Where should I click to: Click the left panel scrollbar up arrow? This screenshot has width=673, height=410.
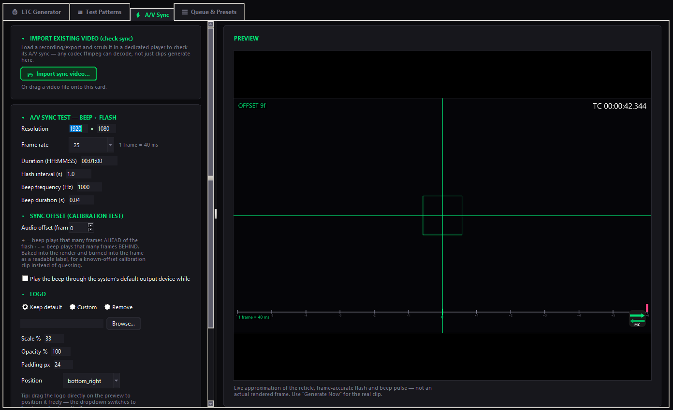(x=211, y=25)
